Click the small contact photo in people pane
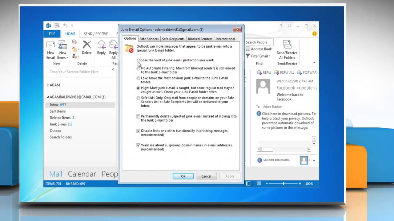Screen dimensions: 394x221 304,160
